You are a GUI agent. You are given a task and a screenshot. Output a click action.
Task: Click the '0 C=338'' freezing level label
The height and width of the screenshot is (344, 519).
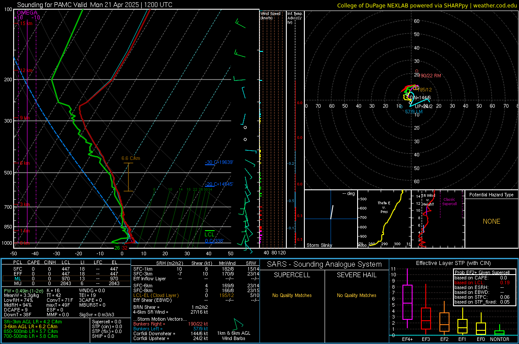pyautogui.click(x=214, y=241)
